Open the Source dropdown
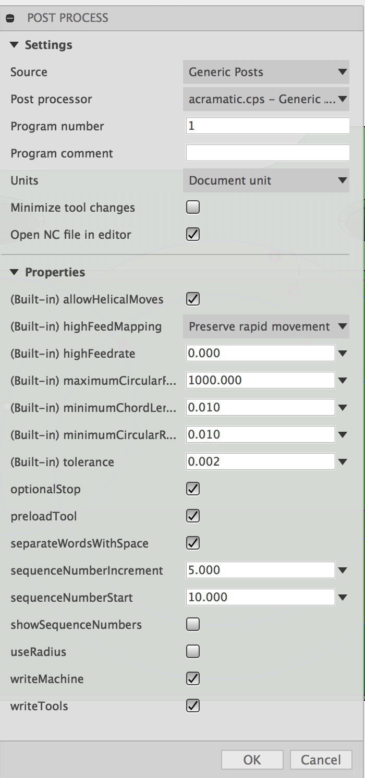 [266, 72]
